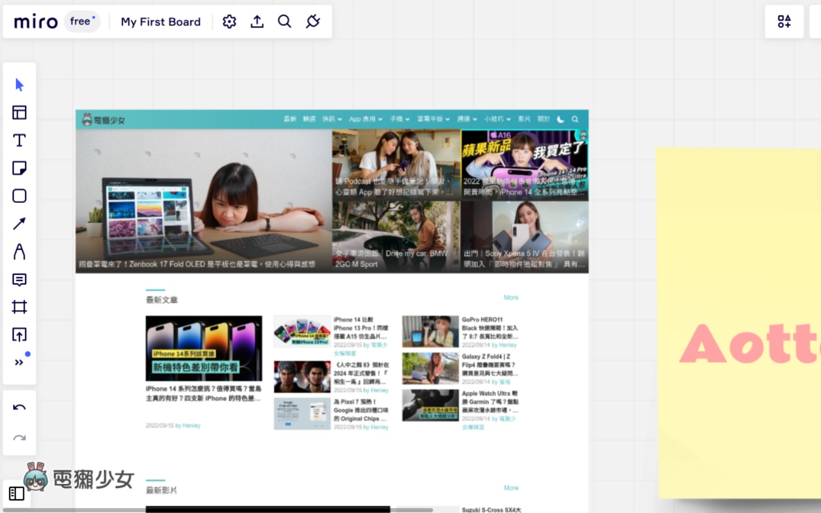Select the cursor select tool
This screenshot has width=821, height=513.
[x=19, y=85]
